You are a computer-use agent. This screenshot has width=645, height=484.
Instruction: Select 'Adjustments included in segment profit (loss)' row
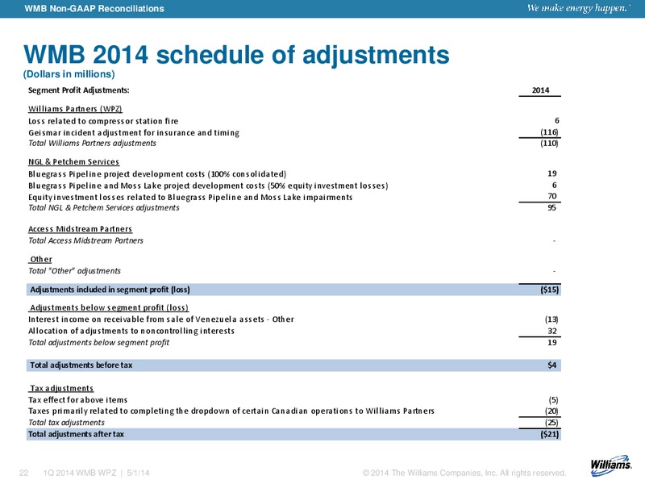point(293,290)
